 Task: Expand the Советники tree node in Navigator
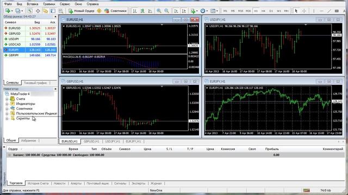pos(7,108)
